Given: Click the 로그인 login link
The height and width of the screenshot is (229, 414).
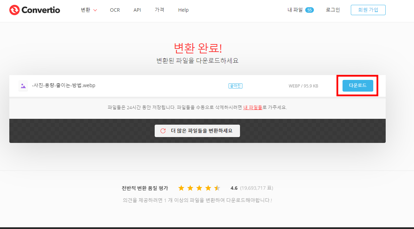Looking at the screenshot, I should click(332, 10).
